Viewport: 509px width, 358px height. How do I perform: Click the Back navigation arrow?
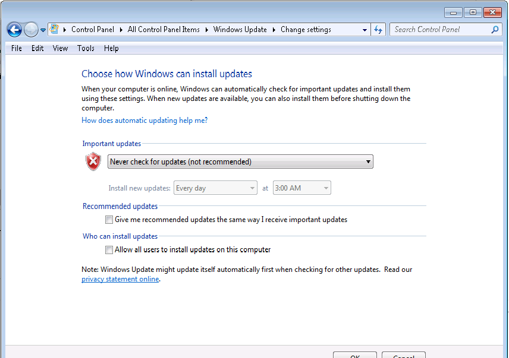pyautogui.click(x=14, y=30)
